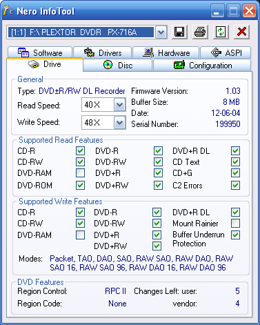The image size is (260, 325).
Task: Click the red X exit icon
Action: point(241,32)
